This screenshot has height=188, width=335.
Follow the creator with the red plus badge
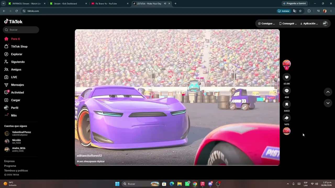click(x=287, y=68)
